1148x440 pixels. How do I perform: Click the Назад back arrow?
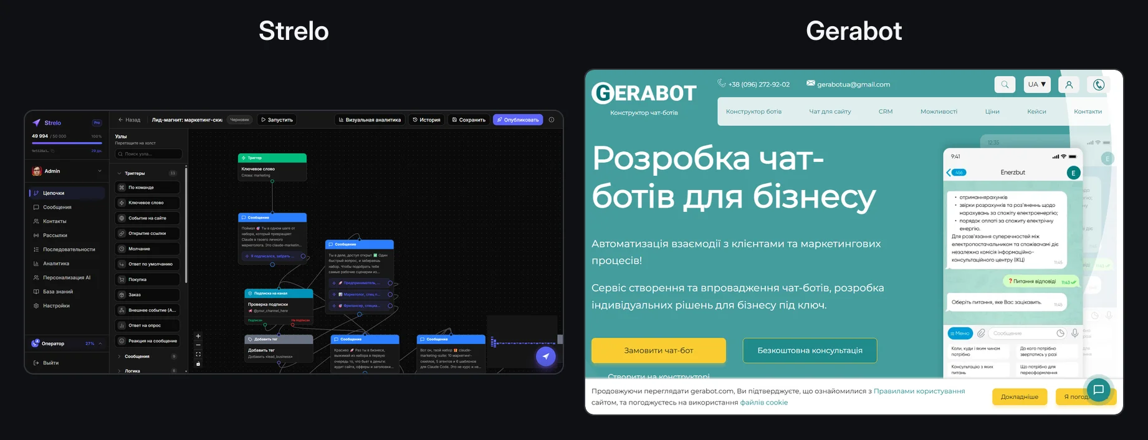tap(120, 120)
